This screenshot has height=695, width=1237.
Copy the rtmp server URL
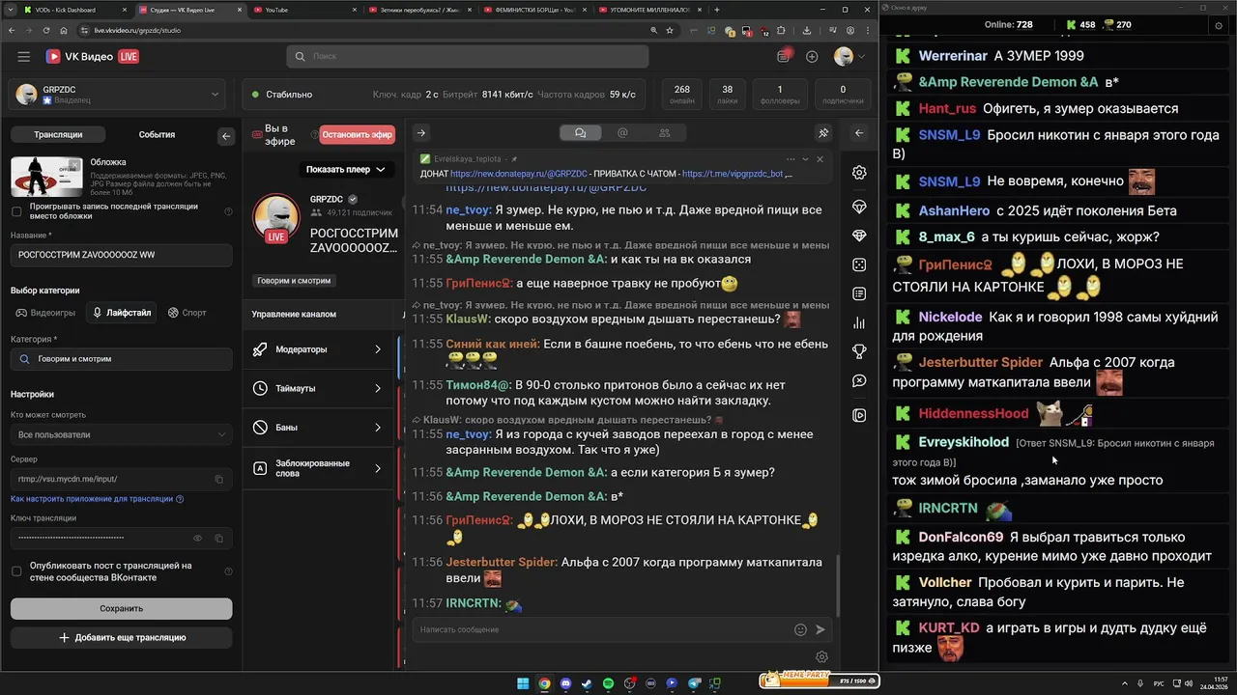[218, 479]
